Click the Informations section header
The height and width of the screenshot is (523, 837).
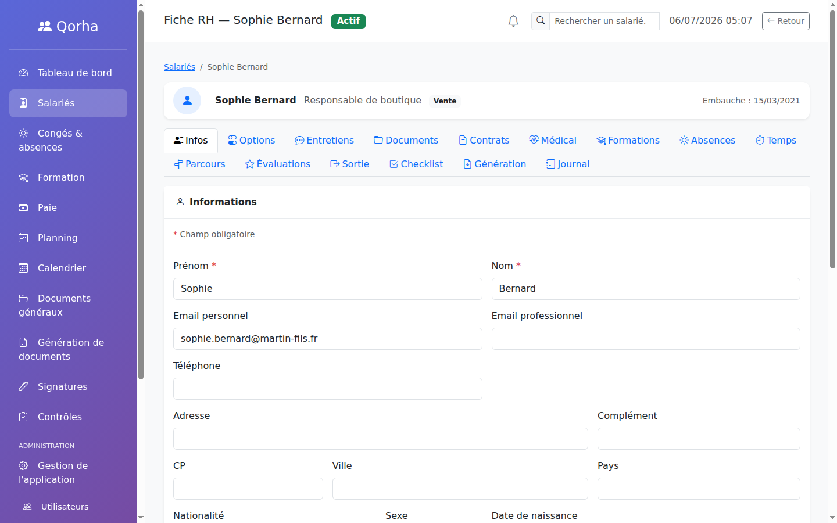[487, 202]
